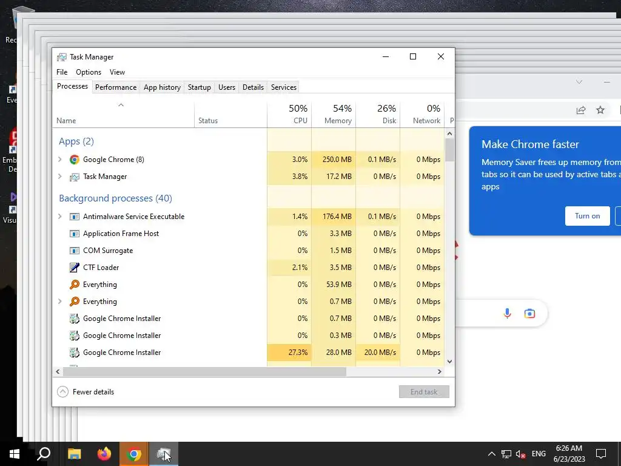Select the first Google Chrome Installer row
Screen dimensions: 621x466
click(248, 319)
